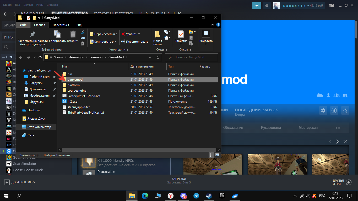Open Steam announcements megaphone icon

(257, 5)
